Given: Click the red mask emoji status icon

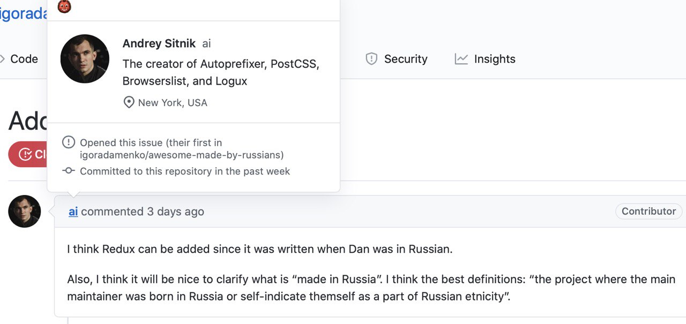Looking at the screenshot, I should pyautogui.click(x=64, y=6).
